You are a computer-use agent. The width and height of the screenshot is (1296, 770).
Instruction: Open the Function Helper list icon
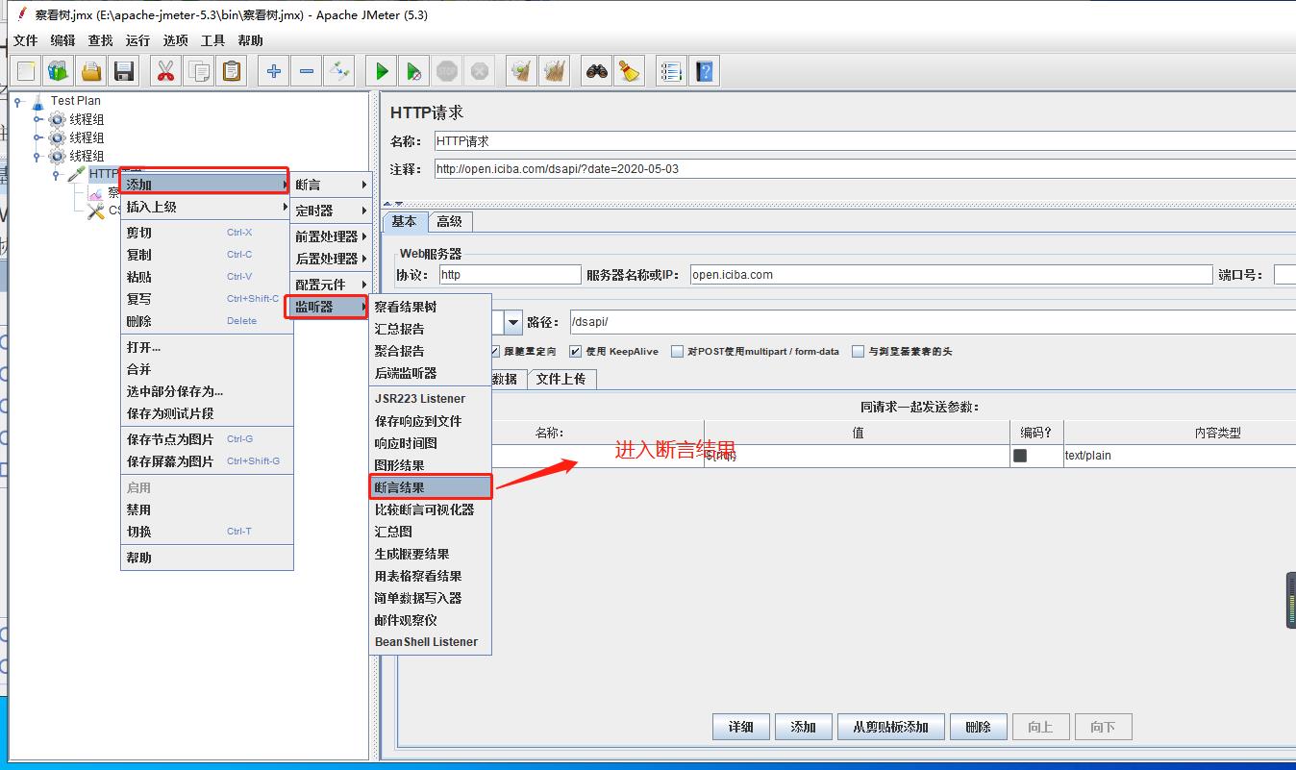[671, 71]
